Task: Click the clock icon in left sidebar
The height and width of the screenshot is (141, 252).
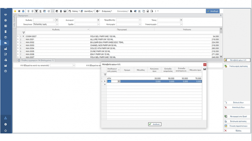Action: pyautogui.click(x=6, y=71)
